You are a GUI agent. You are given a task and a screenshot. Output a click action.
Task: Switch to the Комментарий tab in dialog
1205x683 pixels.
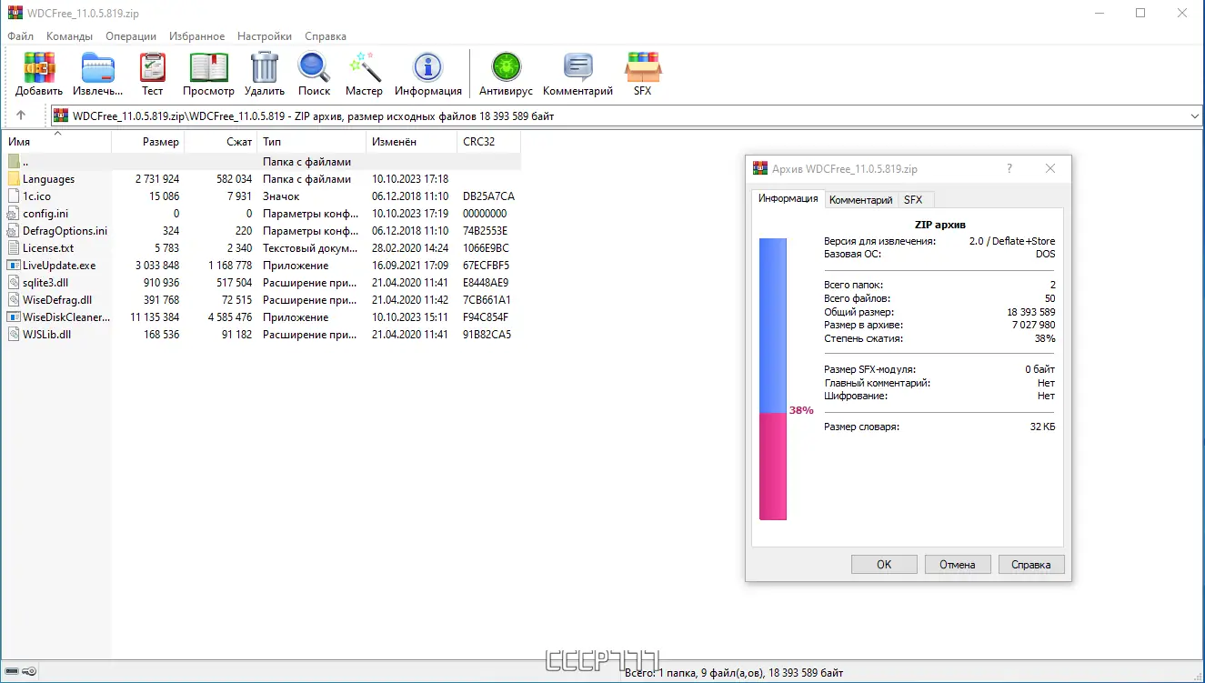point(861,200)
